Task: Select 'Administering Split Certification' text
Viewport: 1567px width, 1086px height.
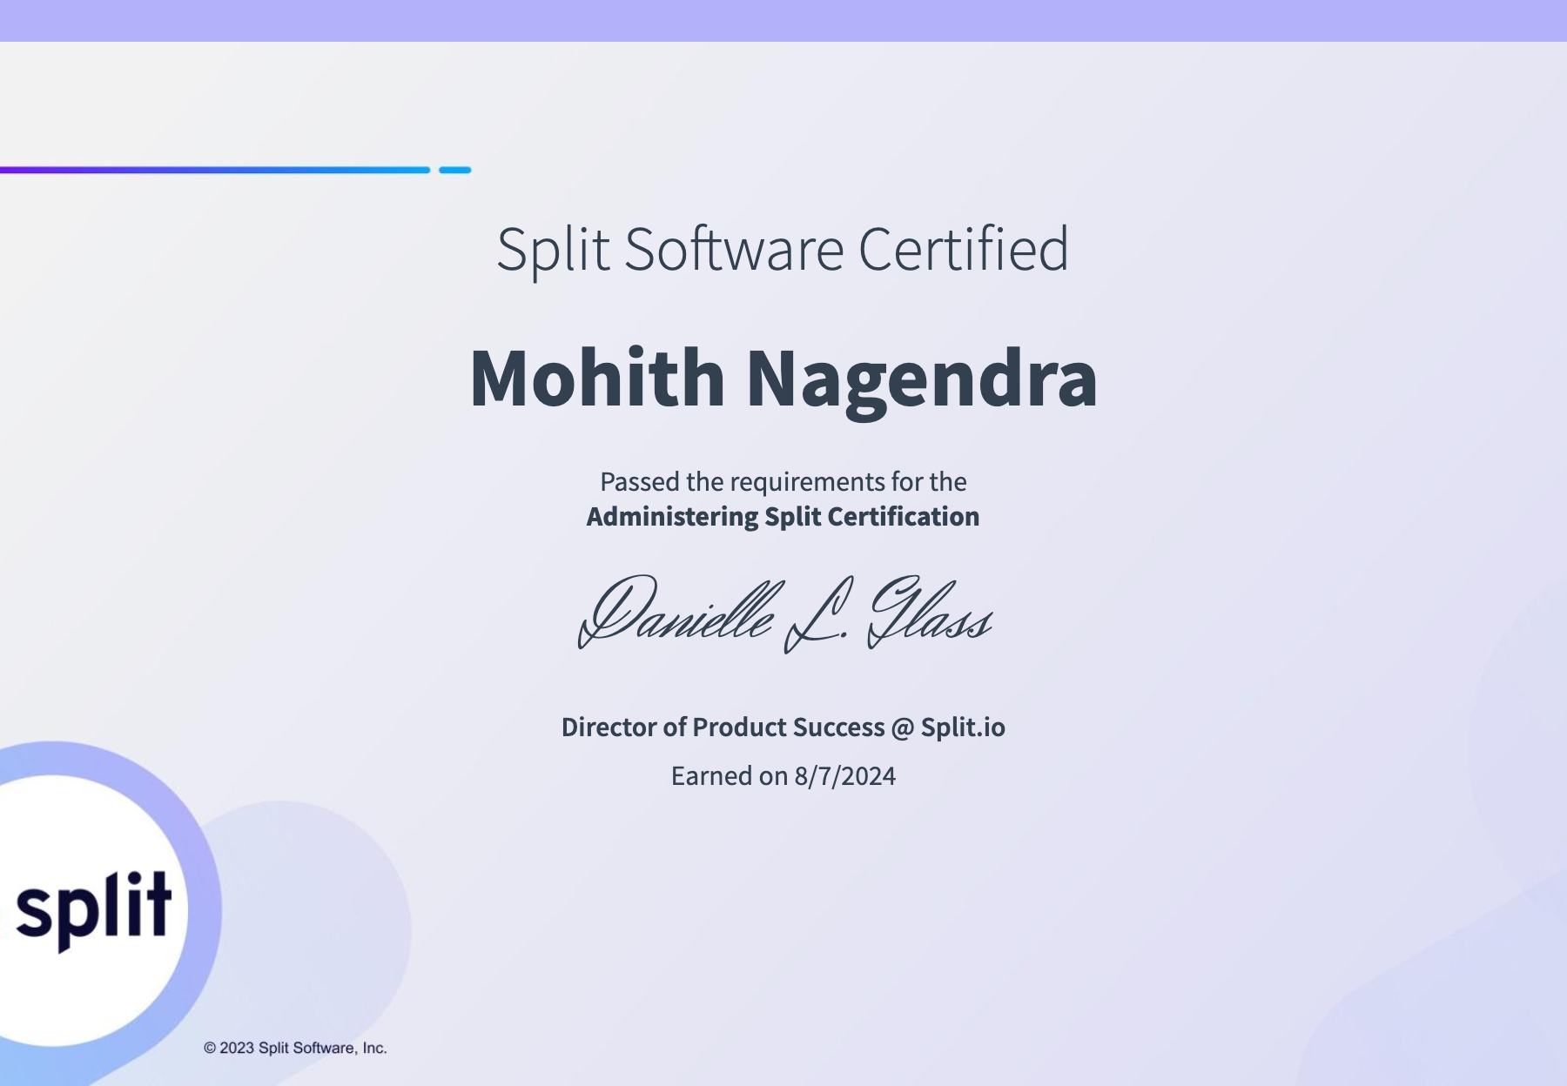Action: (783, 516)
